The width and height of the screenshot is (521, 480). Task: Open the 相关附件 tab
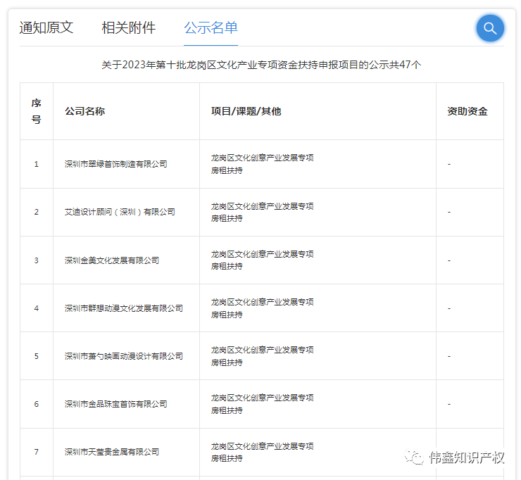click(x=129, y=27)
